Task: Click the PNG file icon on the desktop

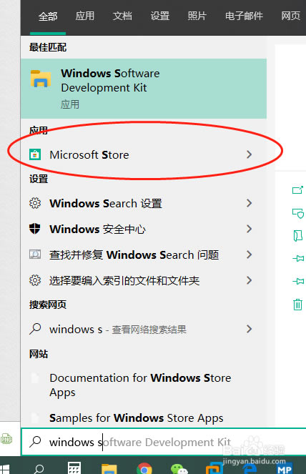Action: point(6,439)
